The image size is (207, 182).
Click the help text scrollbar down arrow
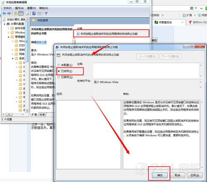pyautogui.click(x=202, y=168)
